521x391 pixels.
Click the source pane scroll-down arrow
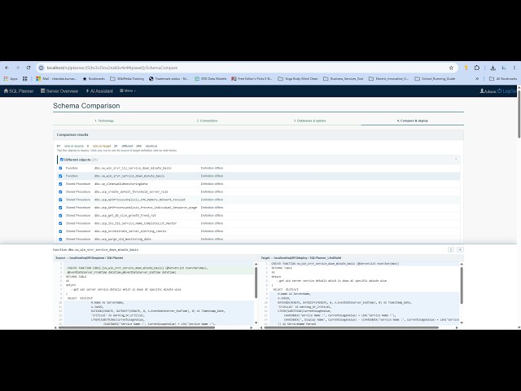tap(256, 323)
